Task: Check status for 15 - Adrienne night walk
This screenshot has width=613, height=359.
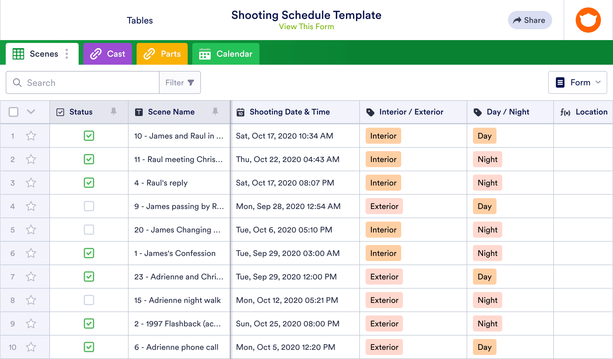Action: coord(89,300)
